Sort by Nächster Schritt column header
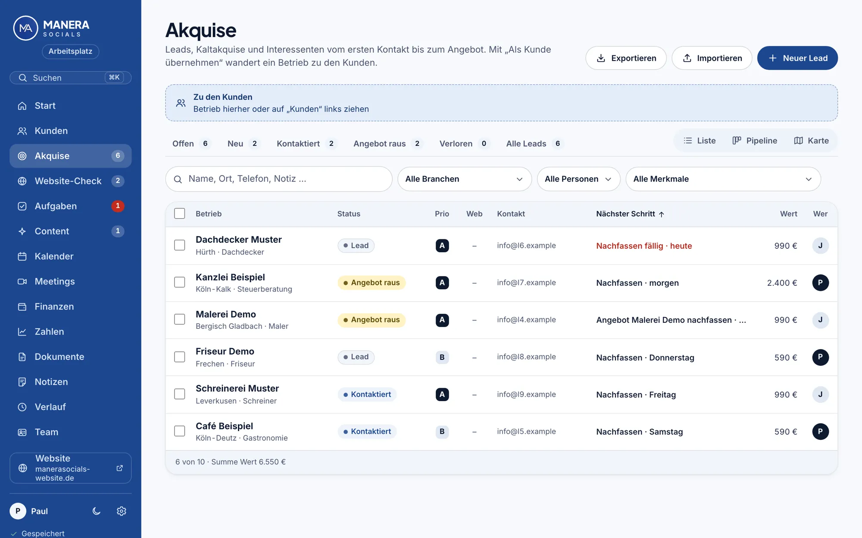Screen dimensions: 862x538 point(630,214)
